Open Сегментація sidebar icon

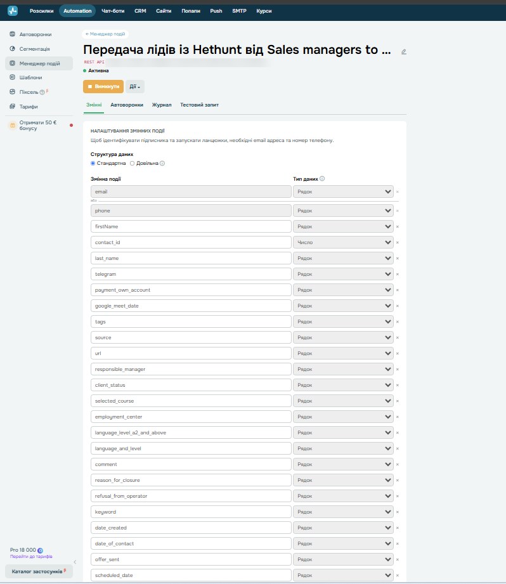(x=12, y=48)
